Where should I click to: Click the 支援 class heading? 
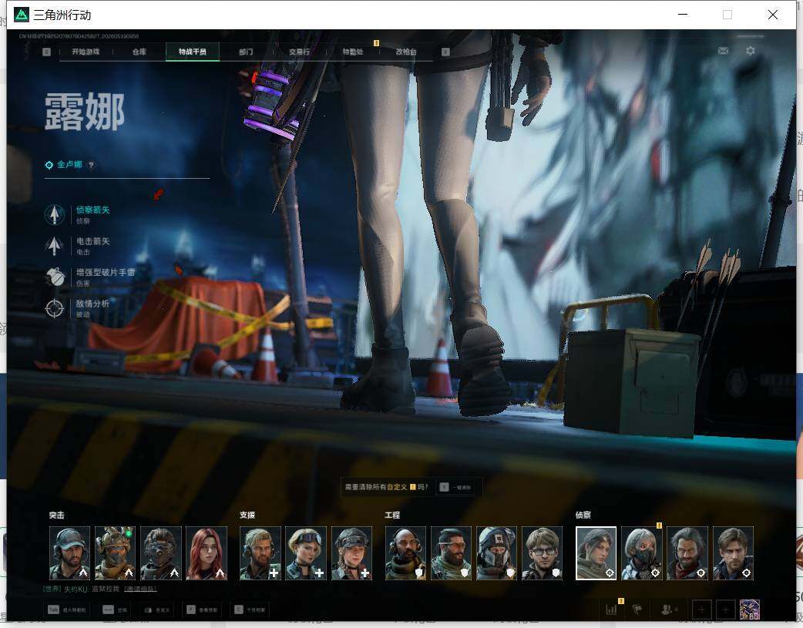click(x=247, y=515)
